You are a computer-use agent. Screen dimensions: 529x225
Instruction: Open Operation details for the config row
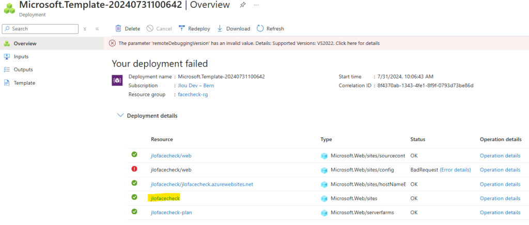point(500,170)
